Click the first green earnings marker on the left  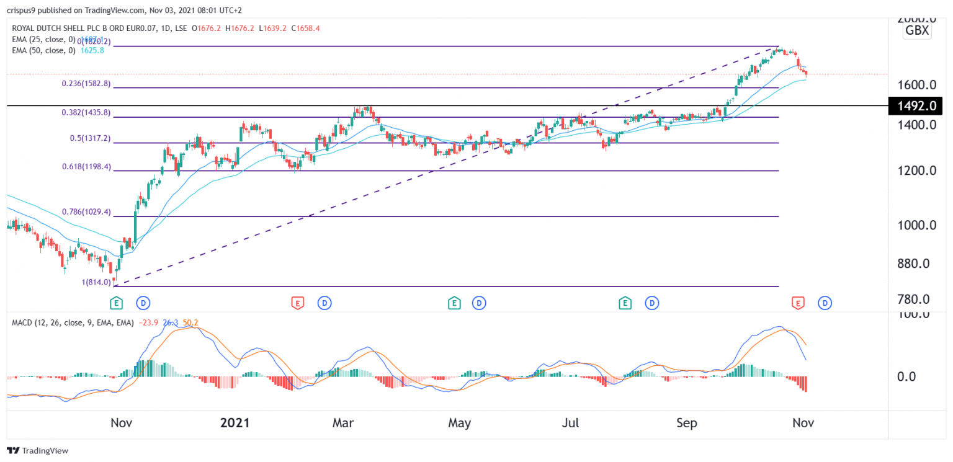click(116, 303)
